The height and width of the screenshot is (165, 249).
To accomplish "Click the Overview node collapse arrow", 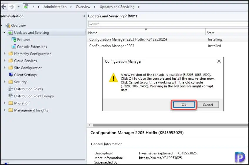I will coord(1,25).
